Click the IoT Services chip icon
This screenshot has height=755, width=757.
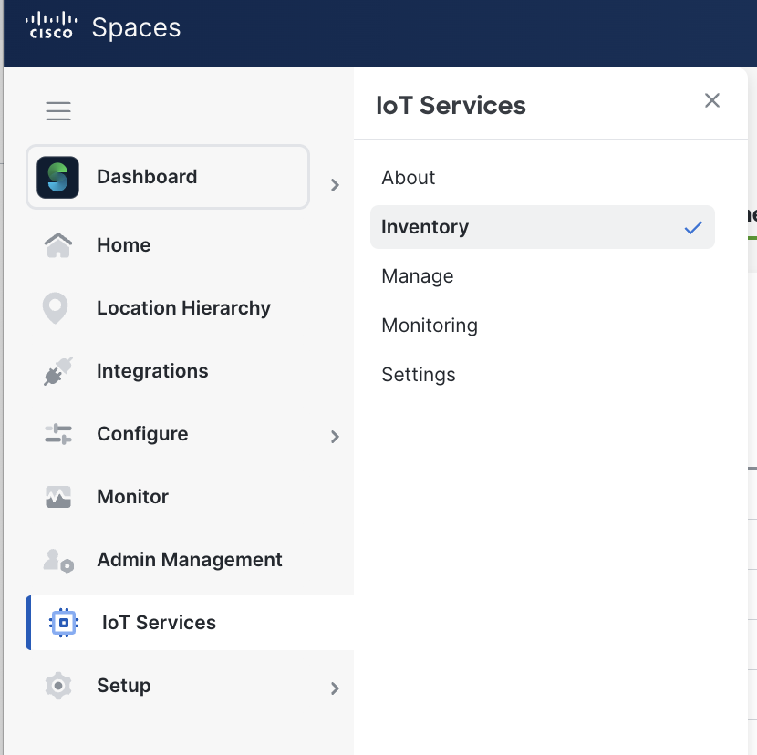click(x=63, y=622)
